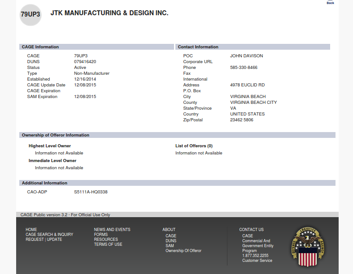Screen dimensions: 353x274
Task: Click the CAGE Update Date value
Action: tap(85, 85)
